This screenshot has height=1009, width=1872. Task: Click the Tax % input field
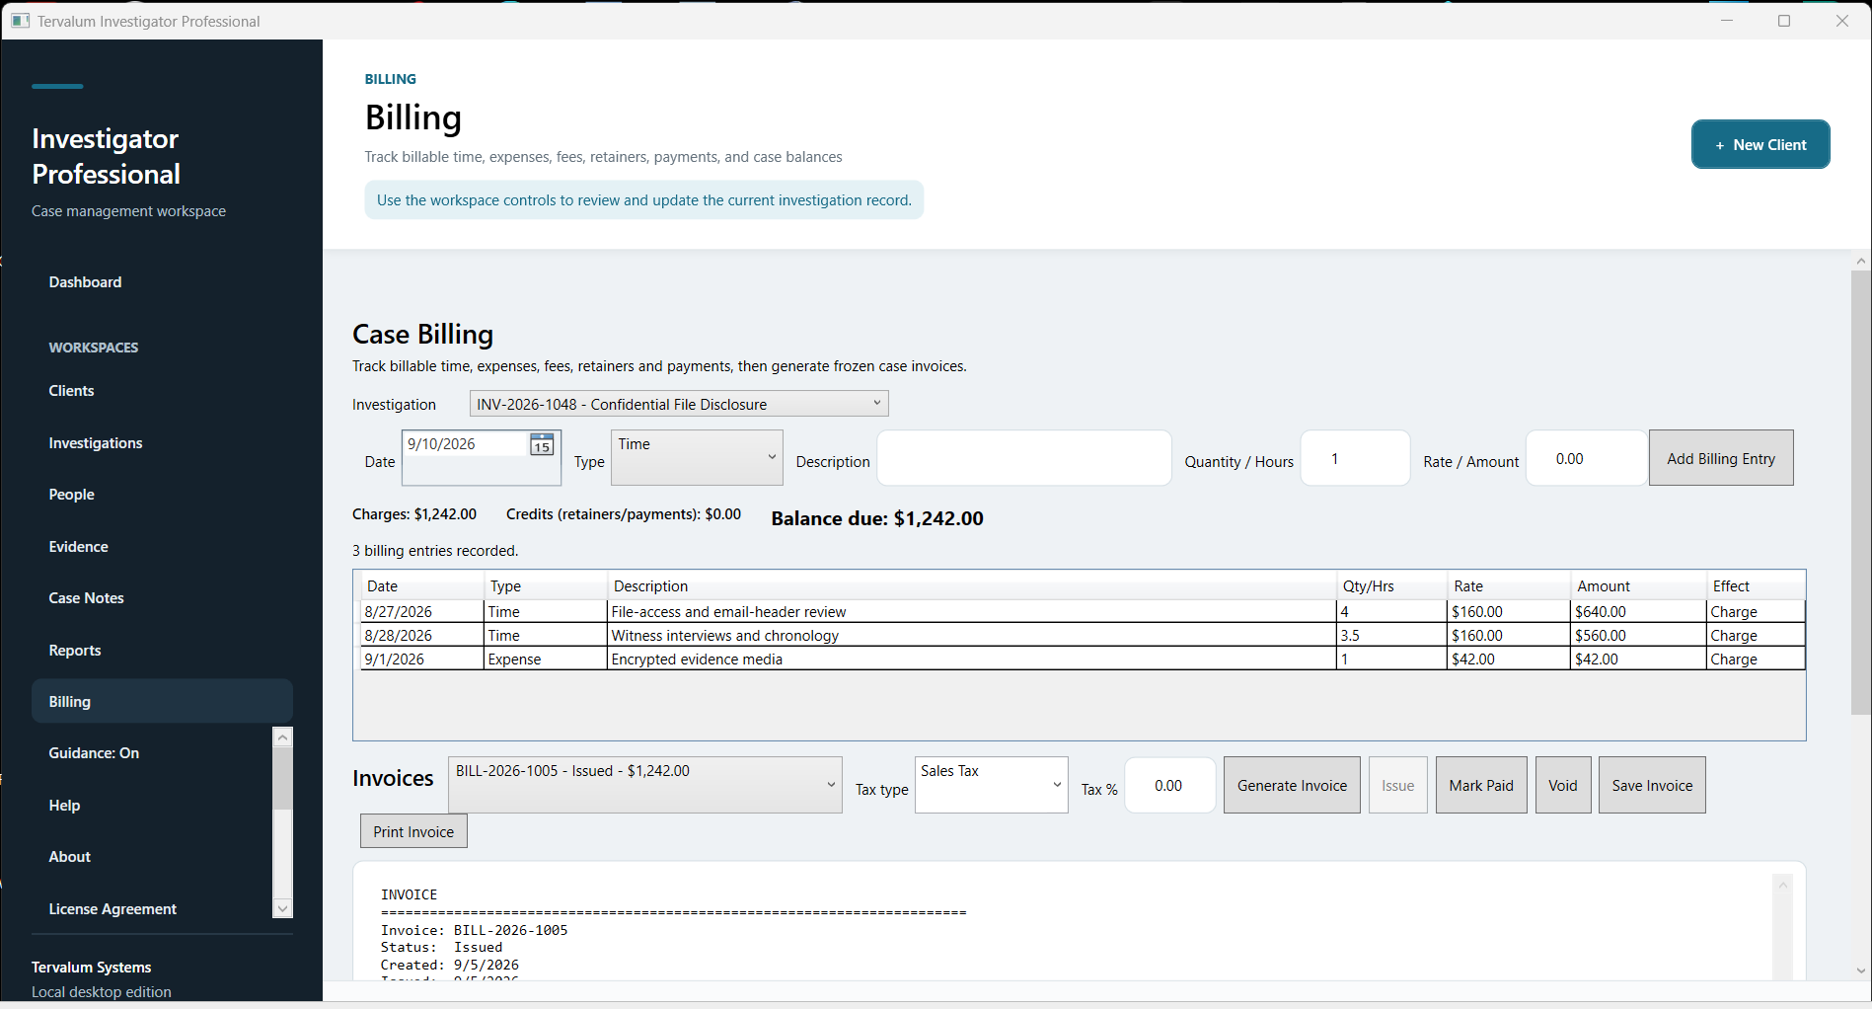click(x=1169, y=786)
